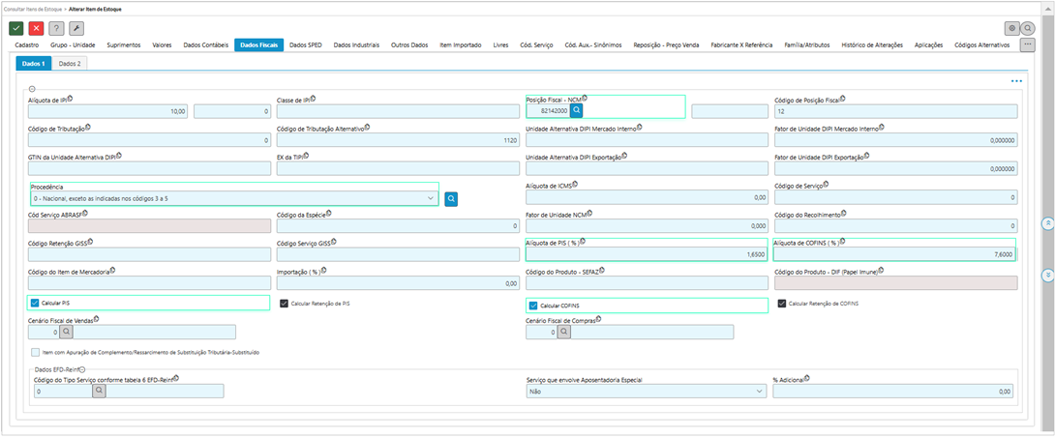Open the Dados SPED tab
1055x437 pixels.
point(306,44)
